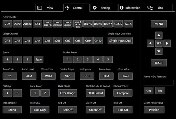This screenshot has height=119, width=176.
Task: Enable False Color 1
Action: [35, 93]
